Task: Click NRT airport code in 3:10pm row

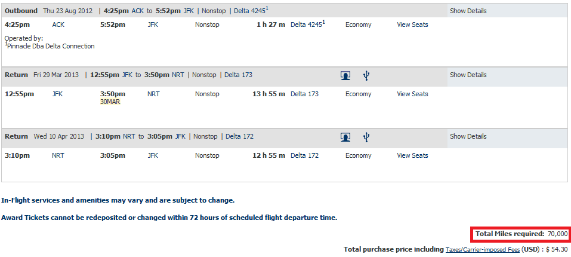Action: [x=58, y=155]
